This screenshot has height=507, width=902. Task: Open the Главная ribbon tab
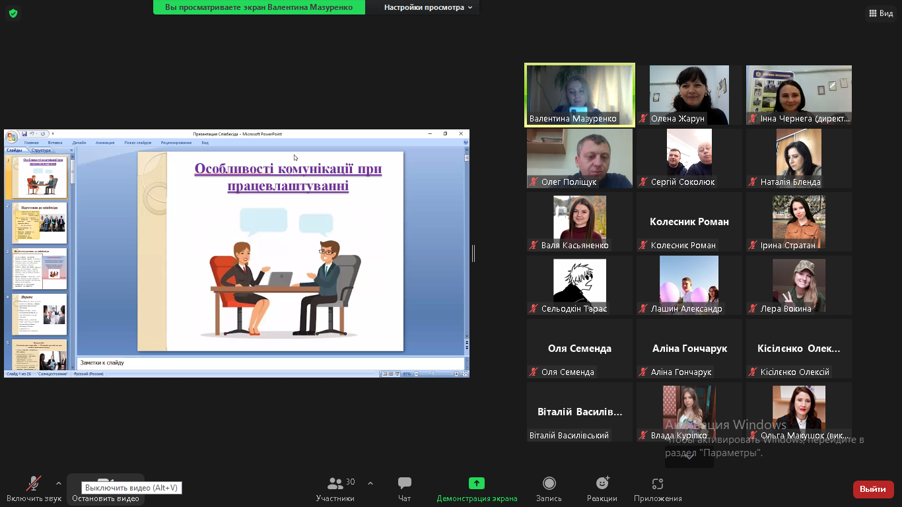pyautogui.click(x=32, y=143)
